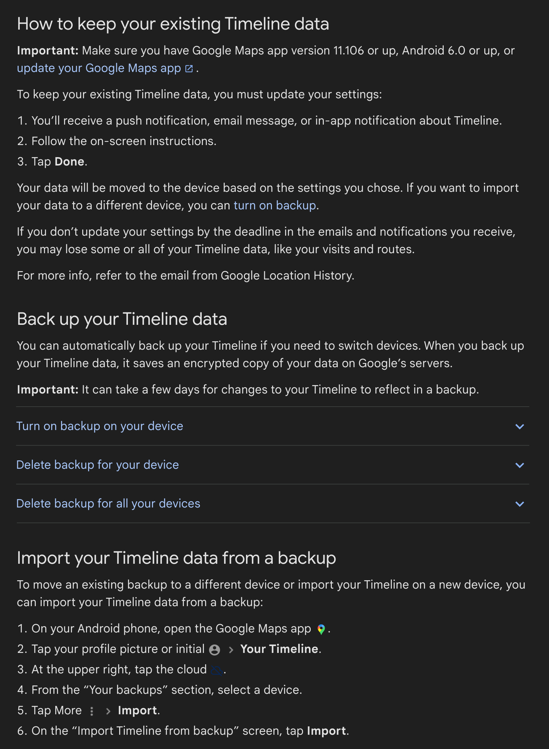The height and width of the screenshot is (749, 549).
Task: Click the profile picture initial icon in step 2
Action: click(x=215, y=649)
